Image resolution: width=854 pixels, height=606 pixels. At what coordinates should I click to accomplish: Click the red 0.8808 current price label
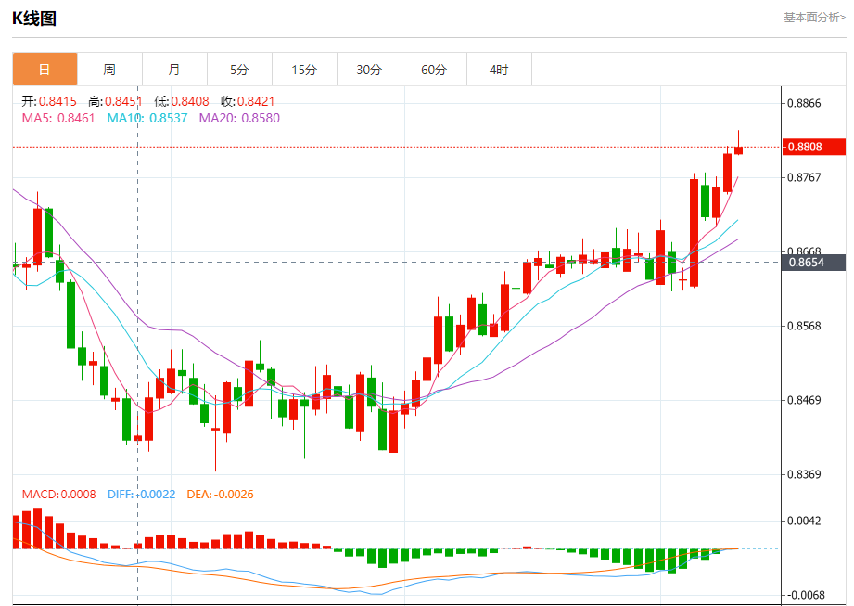(x=814, y=147)
